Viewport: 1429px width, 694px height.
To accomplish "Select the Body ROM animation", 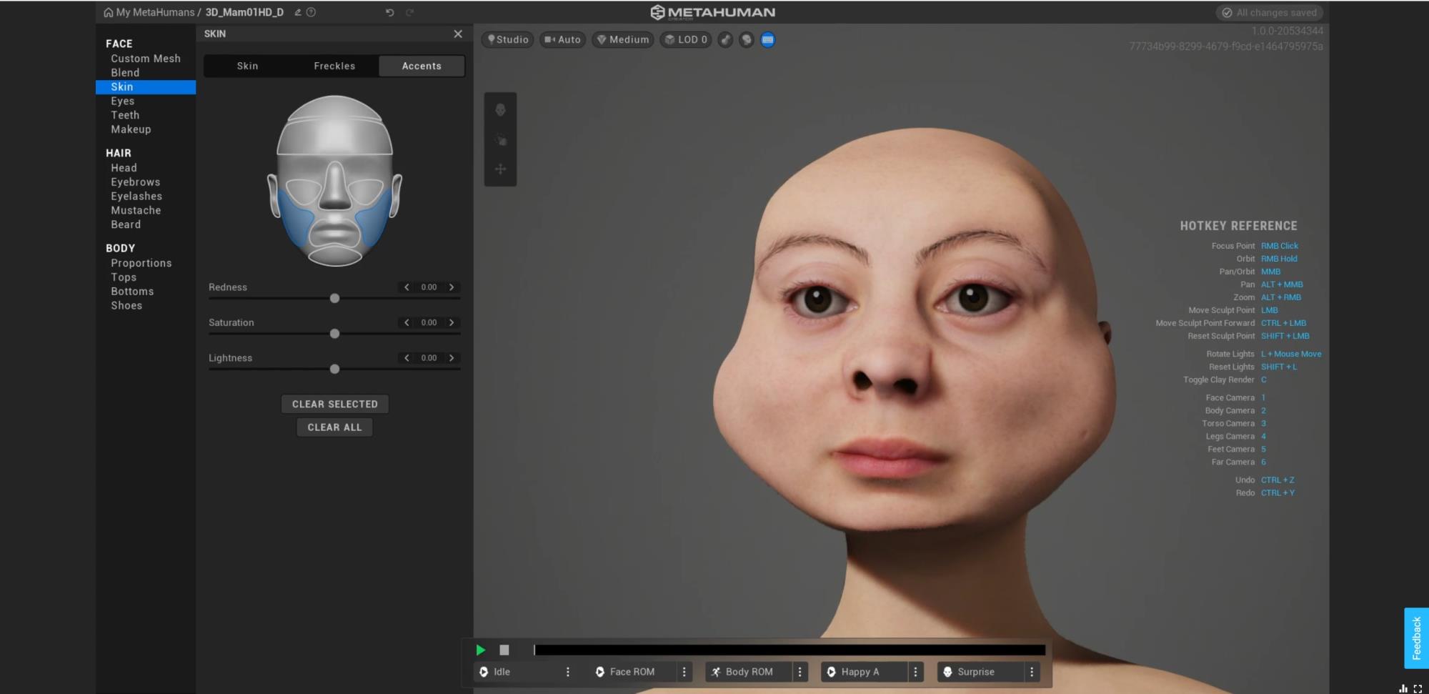I will pyautogui.click(x=750, y=672).
